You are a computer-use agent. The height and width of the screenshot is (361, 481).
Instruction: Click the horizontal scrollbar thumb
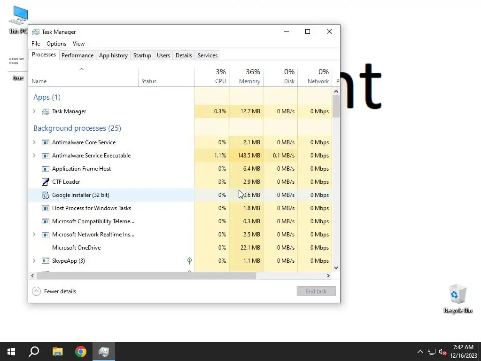click(146, 275)
